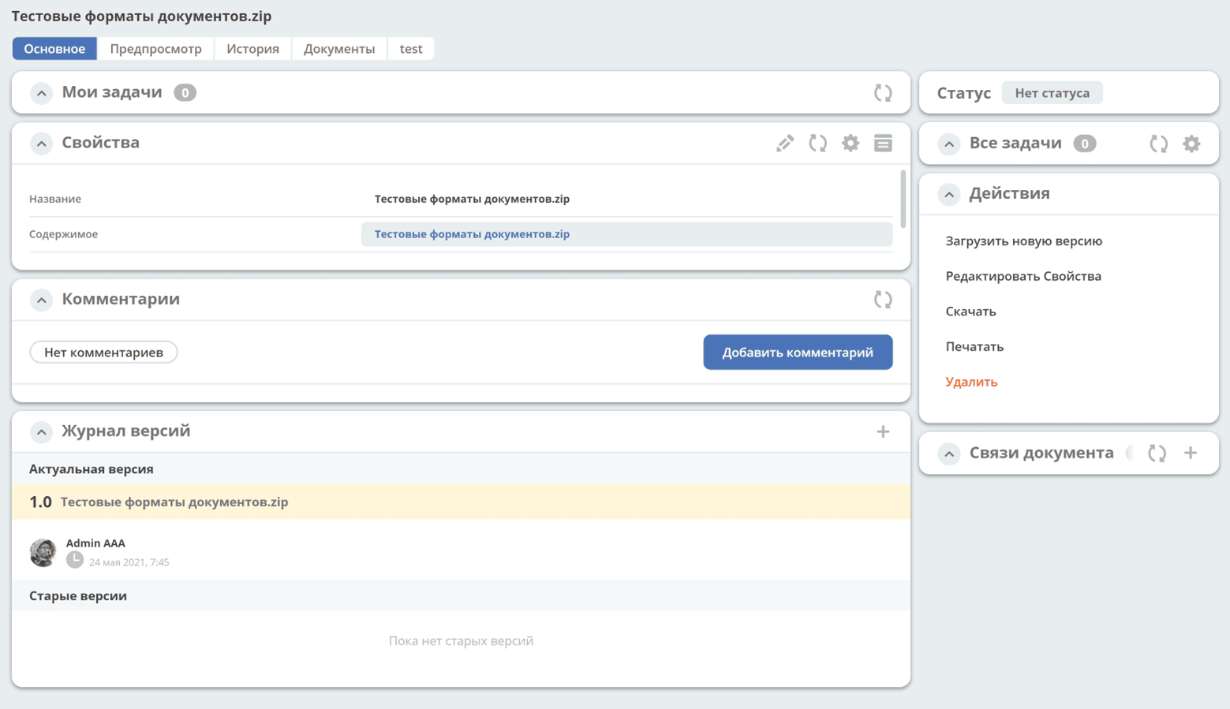The image size is (1230, 709).
Task: Click Редактировать Свойства action
Action: point(1023,276)
